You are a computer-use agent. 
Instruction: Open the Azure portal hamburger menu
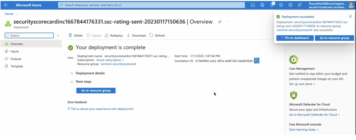(x=6, y=5)
